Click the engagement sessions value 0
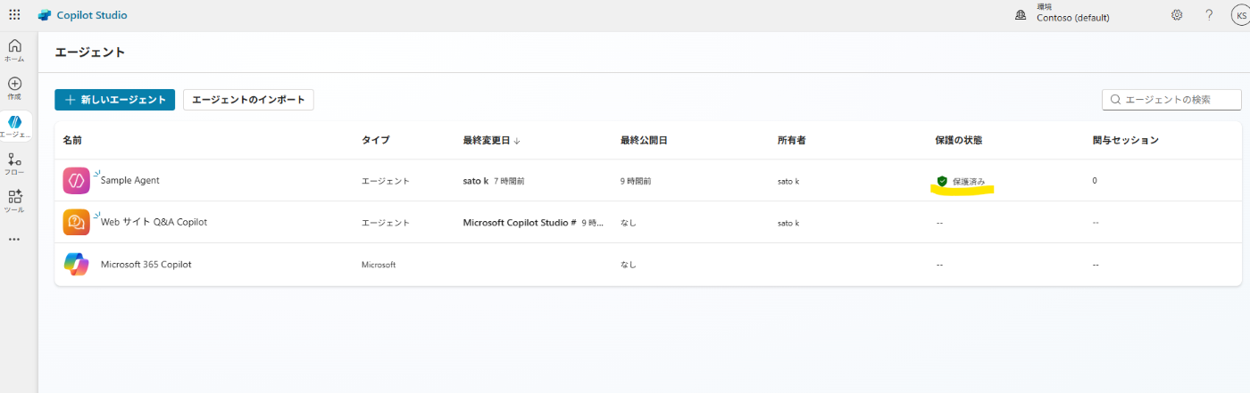Screen dimensions: 1250x393 coord(1095,181)
